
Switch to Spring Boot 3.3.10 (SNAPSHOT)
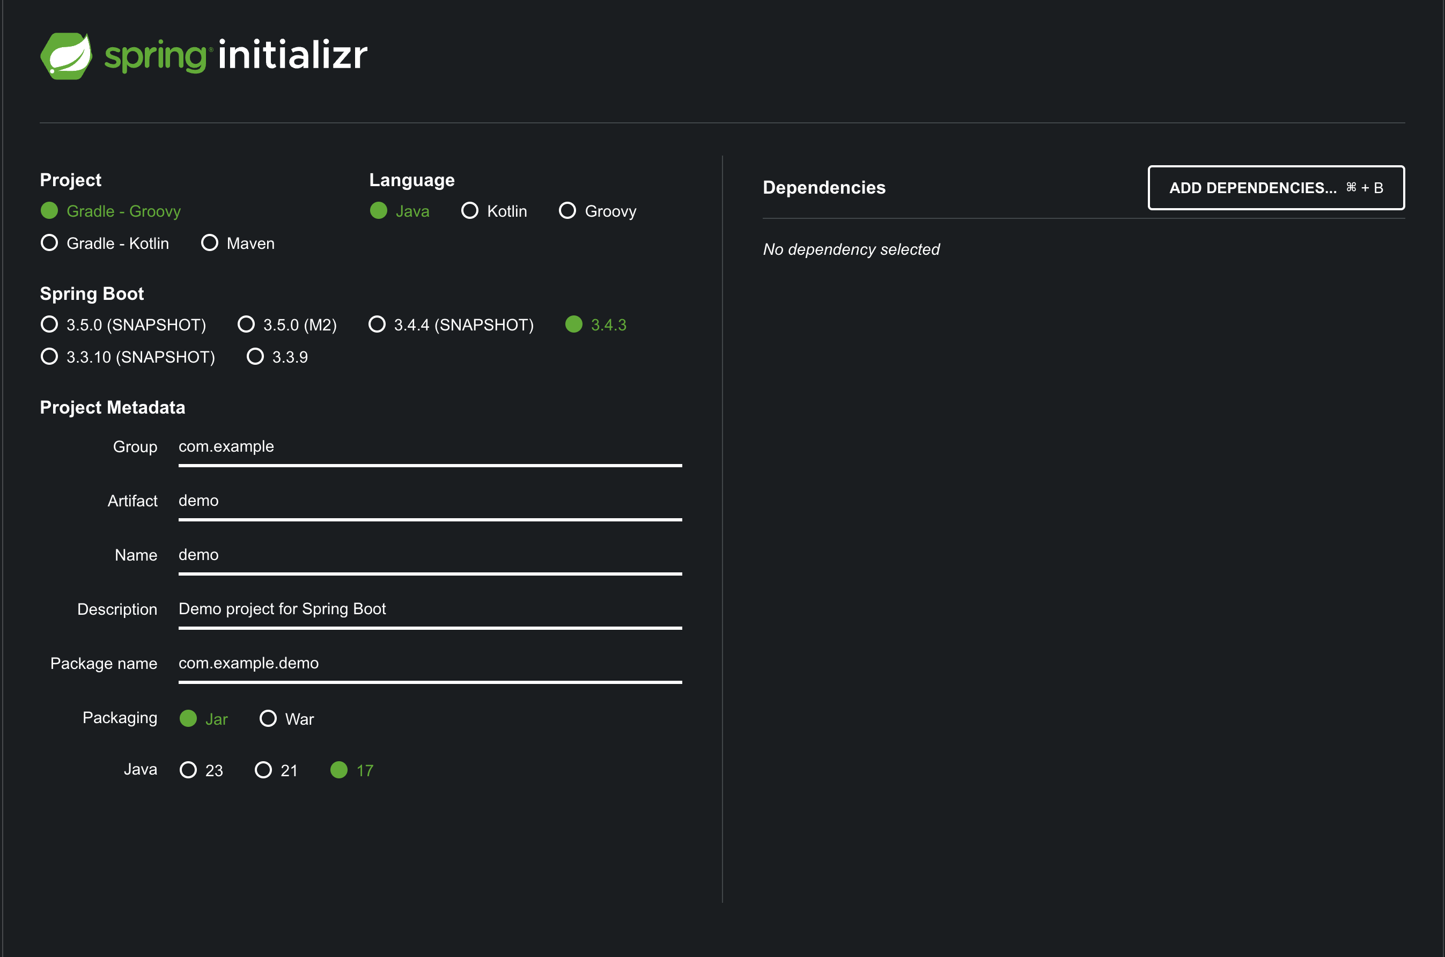[x=49, y=356]
